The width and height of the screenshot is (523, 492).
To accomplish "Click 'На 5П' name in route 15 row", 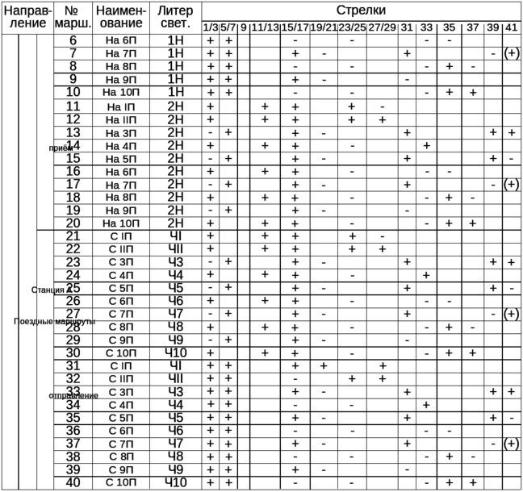I will click(x=121, y=159).
